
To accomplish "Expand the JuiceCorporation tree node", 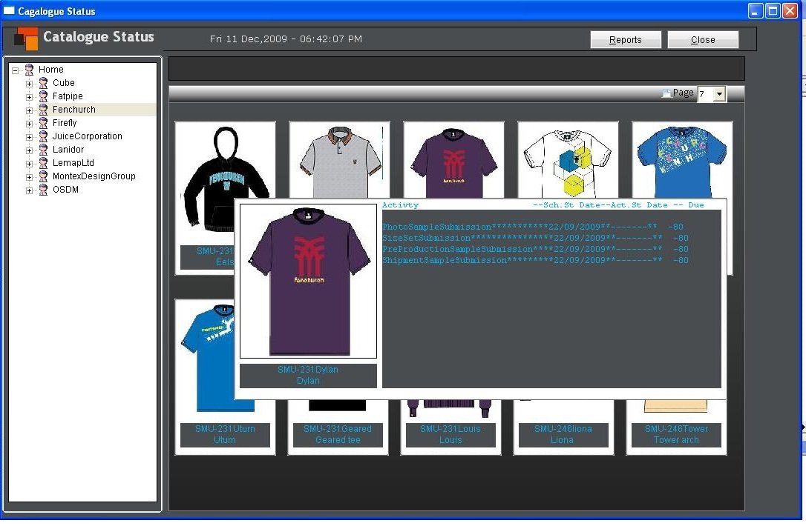I will pos(30,136).
